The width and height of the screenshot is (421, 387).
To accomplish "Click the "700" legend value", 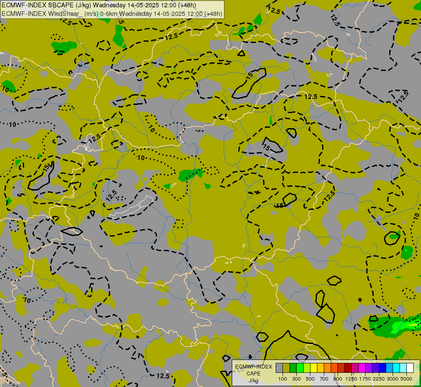I will click(324, 379).
